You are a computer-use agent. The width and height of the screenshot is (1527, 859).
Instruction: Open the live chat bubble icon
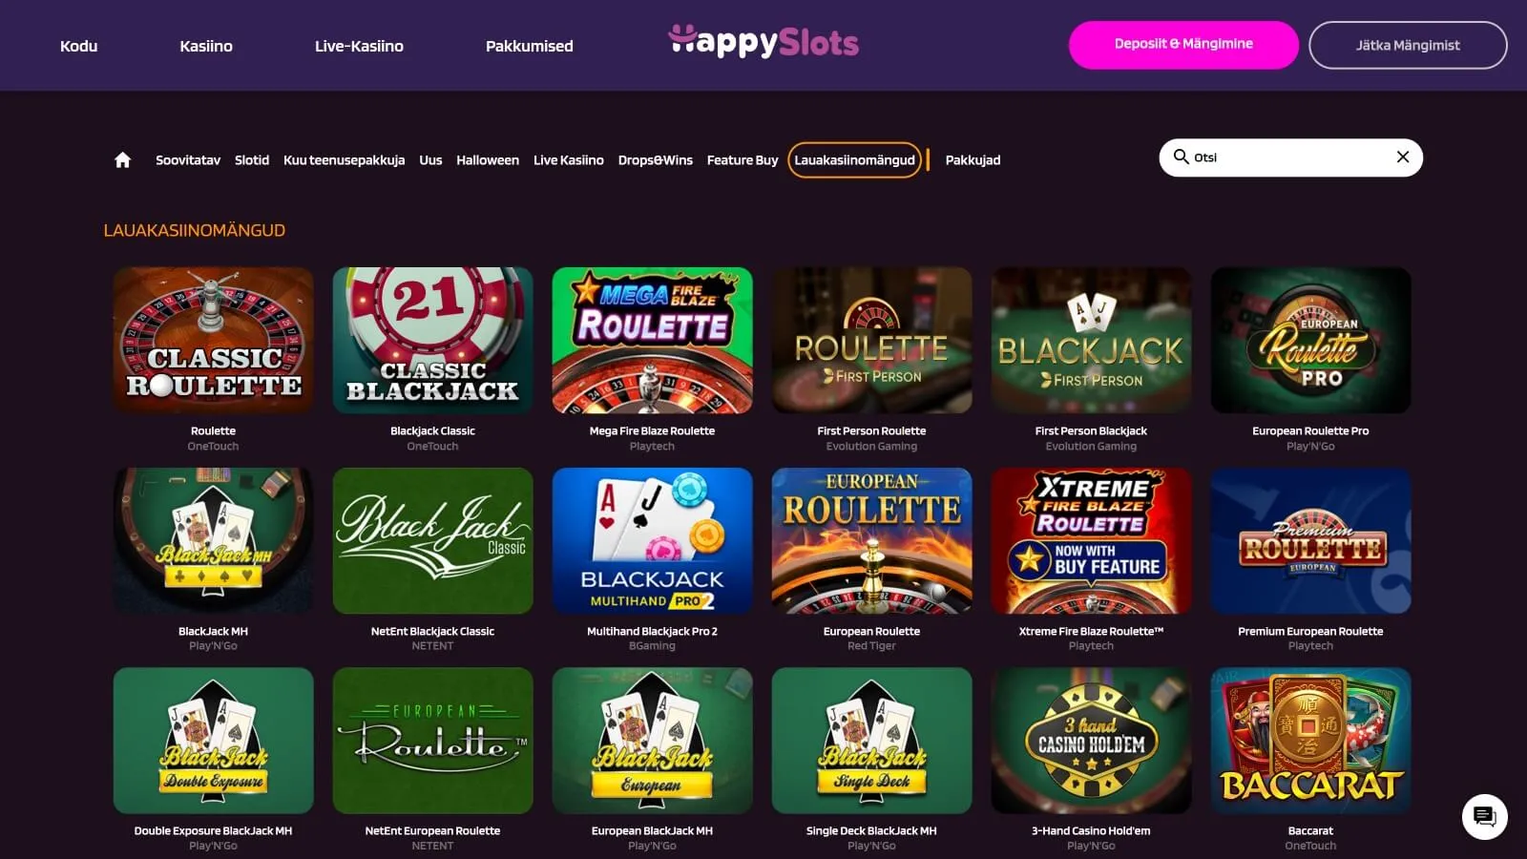point(1484,817)
